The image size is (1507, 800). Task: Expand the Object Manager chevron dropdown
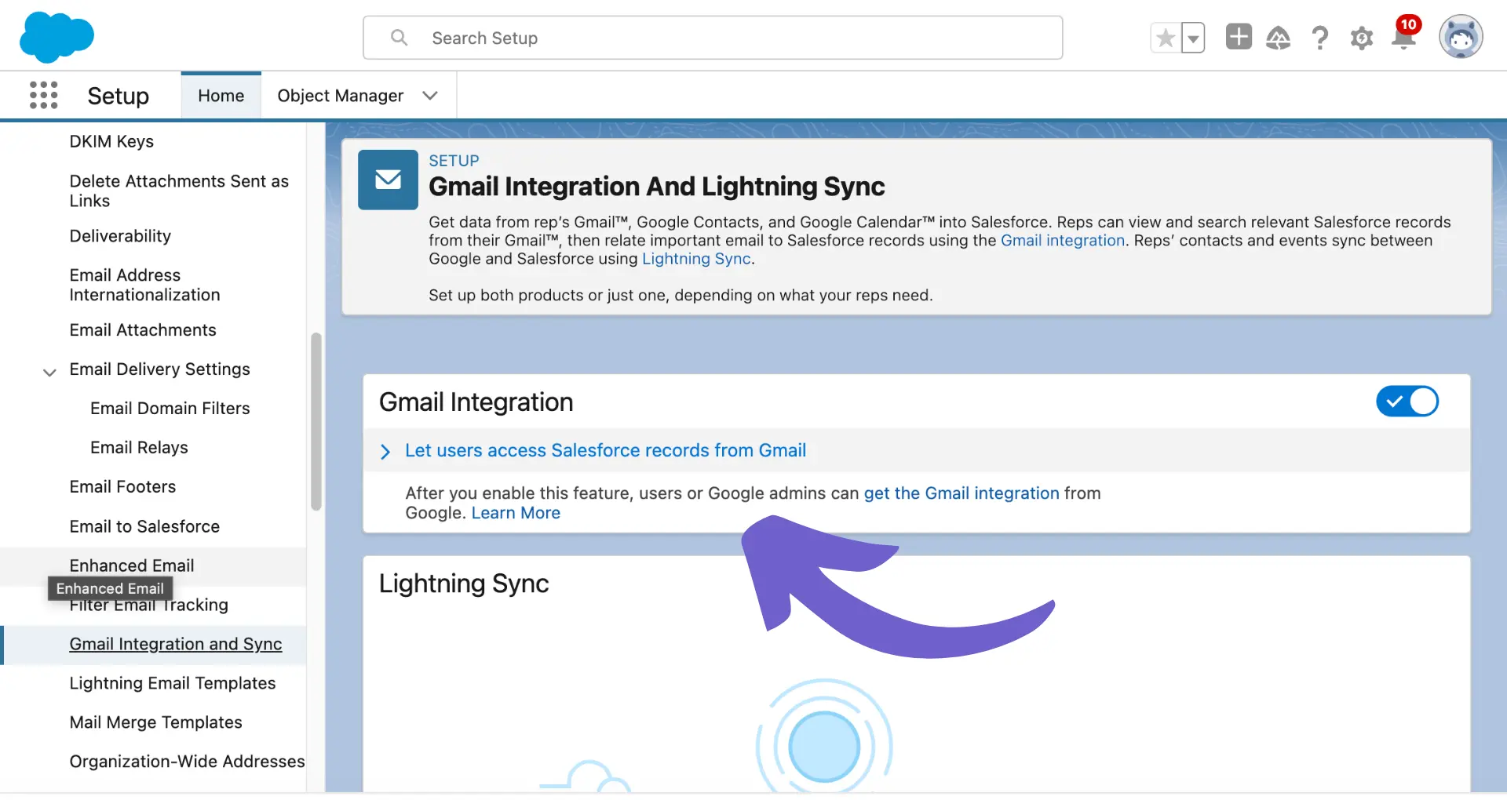(x=429, y=96)
